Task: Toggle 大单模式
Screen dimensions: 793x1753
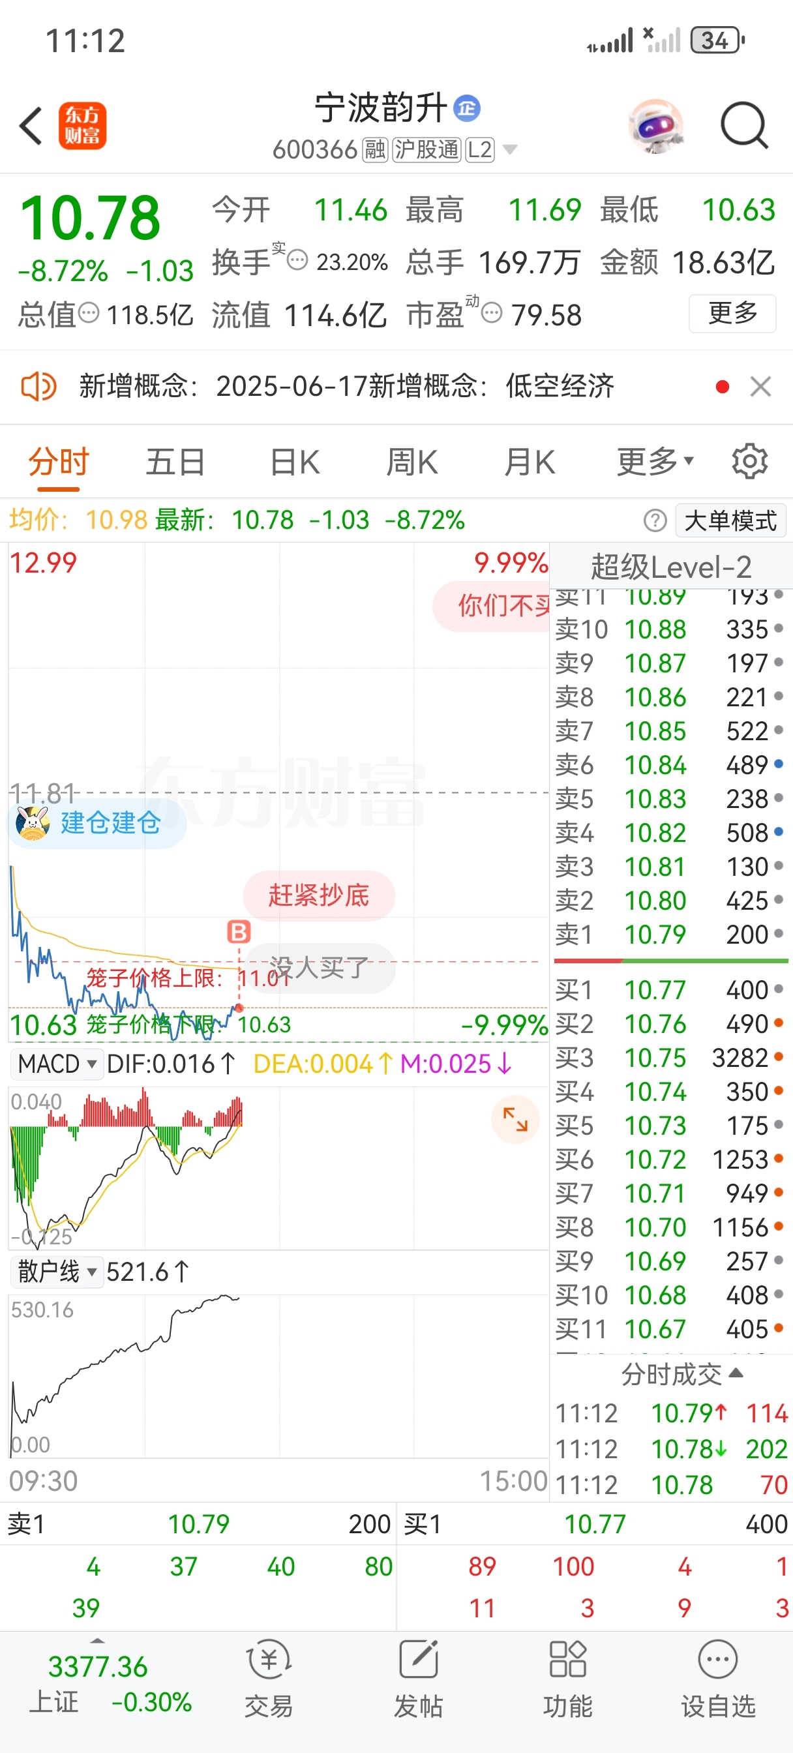Action: coord(730,520)
